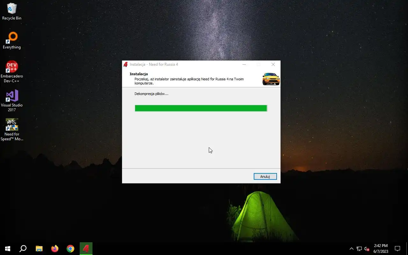Open the notification center icon

[x=397, y=249]
